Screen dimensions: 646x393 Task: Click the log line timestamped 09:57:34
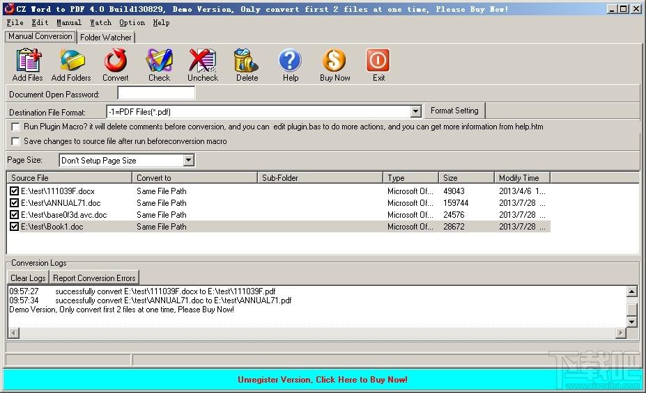pyautogui.click(x=151, y=300)
